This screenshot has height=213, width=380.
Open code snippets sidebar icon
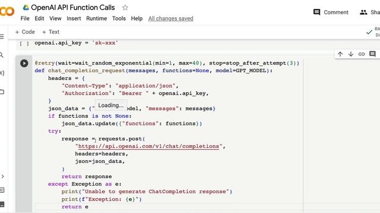[x=2, y=176]
